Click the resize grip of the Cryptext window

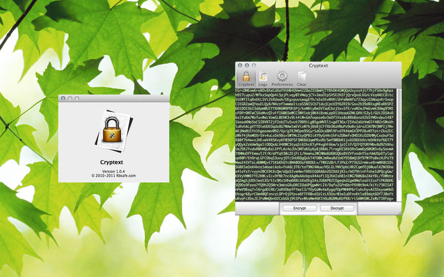click(399, 213)
